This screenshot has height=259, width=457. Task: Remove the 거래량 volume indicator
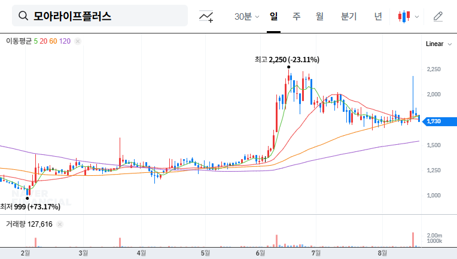[60, 224]
